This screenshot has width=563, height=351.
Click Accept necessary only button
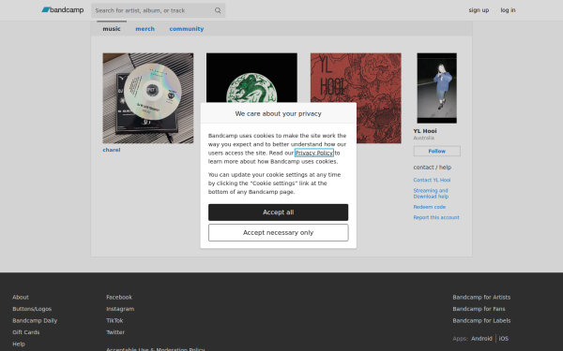[278, 233]
